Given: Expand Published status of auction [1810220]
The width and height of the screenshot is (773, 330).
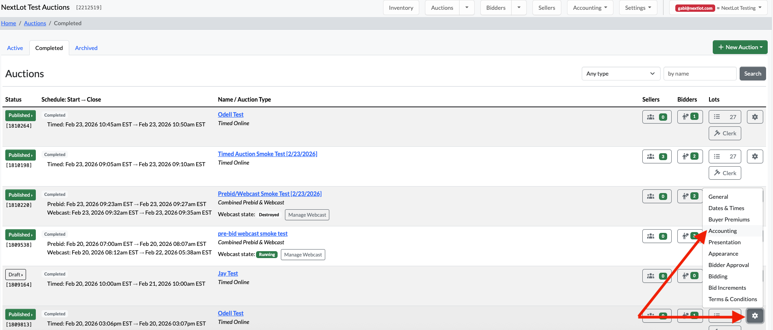Looking at the screenshot, I should point(20,195).
